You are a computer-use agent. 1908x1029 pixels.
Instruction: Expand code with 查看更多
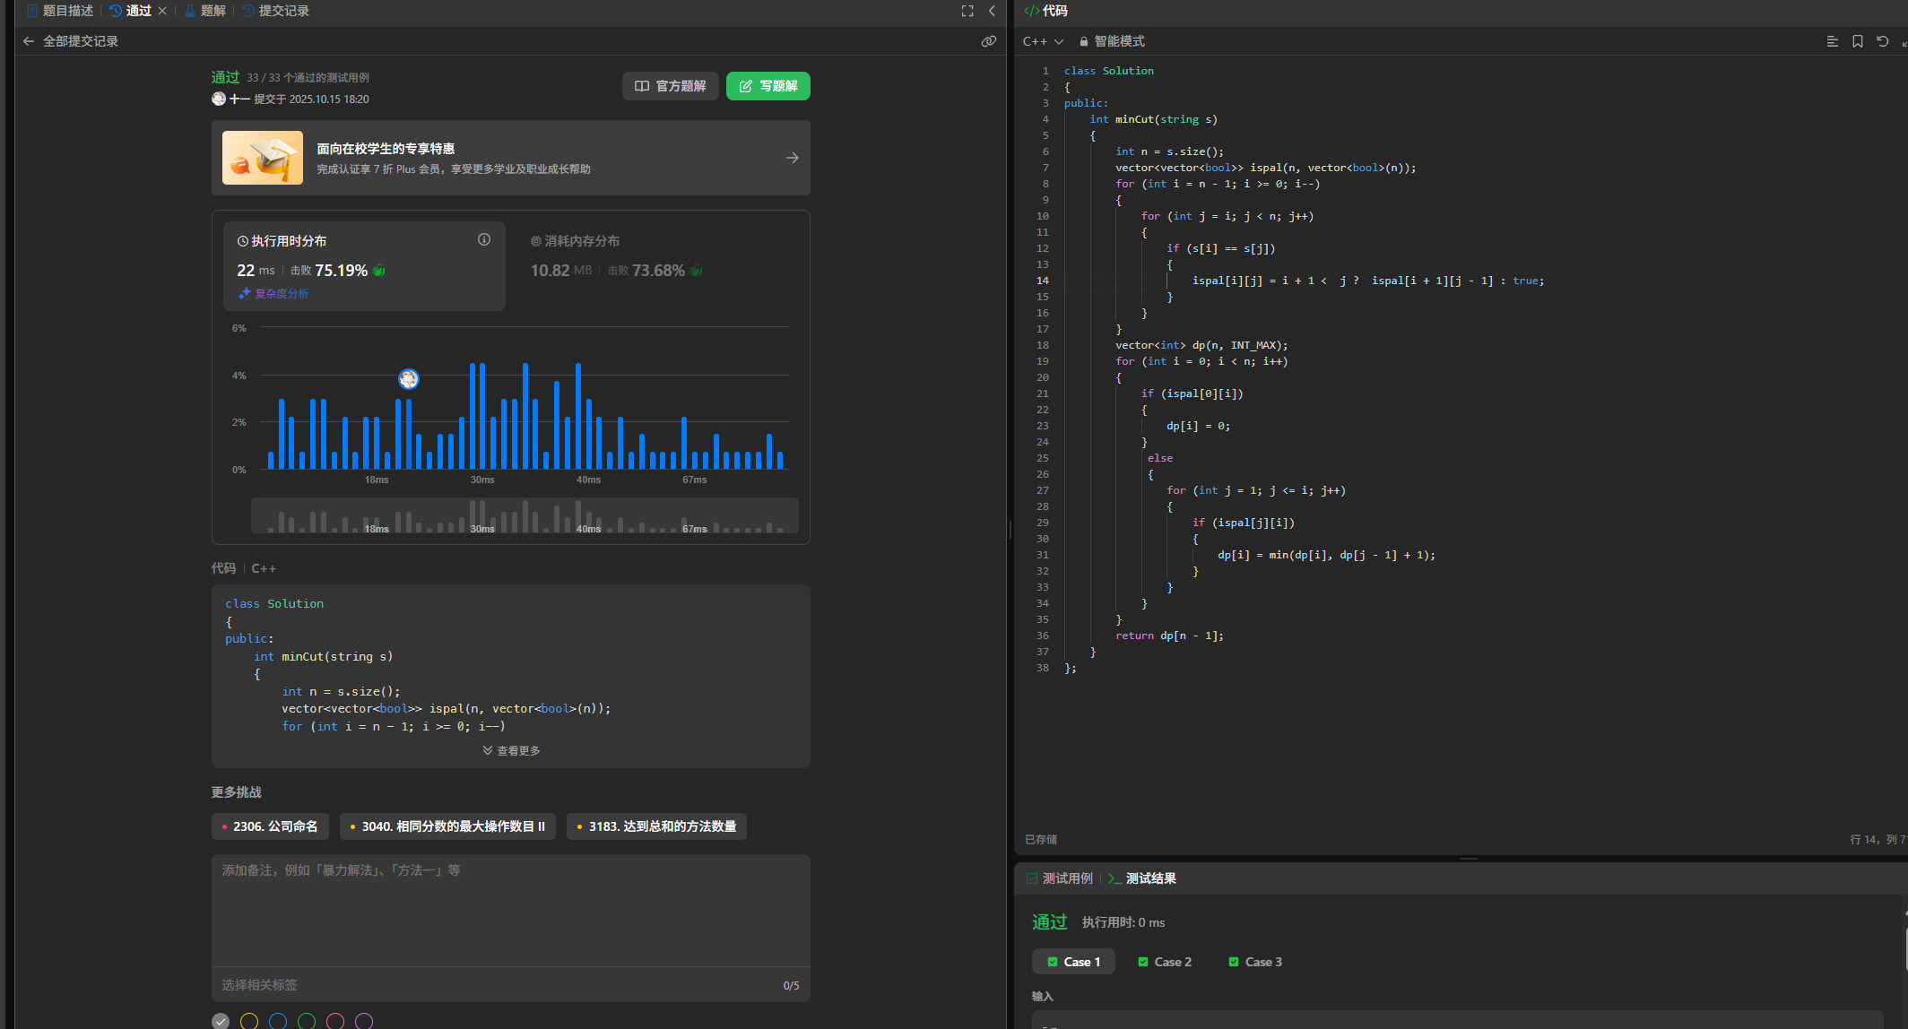click(511, 750)
